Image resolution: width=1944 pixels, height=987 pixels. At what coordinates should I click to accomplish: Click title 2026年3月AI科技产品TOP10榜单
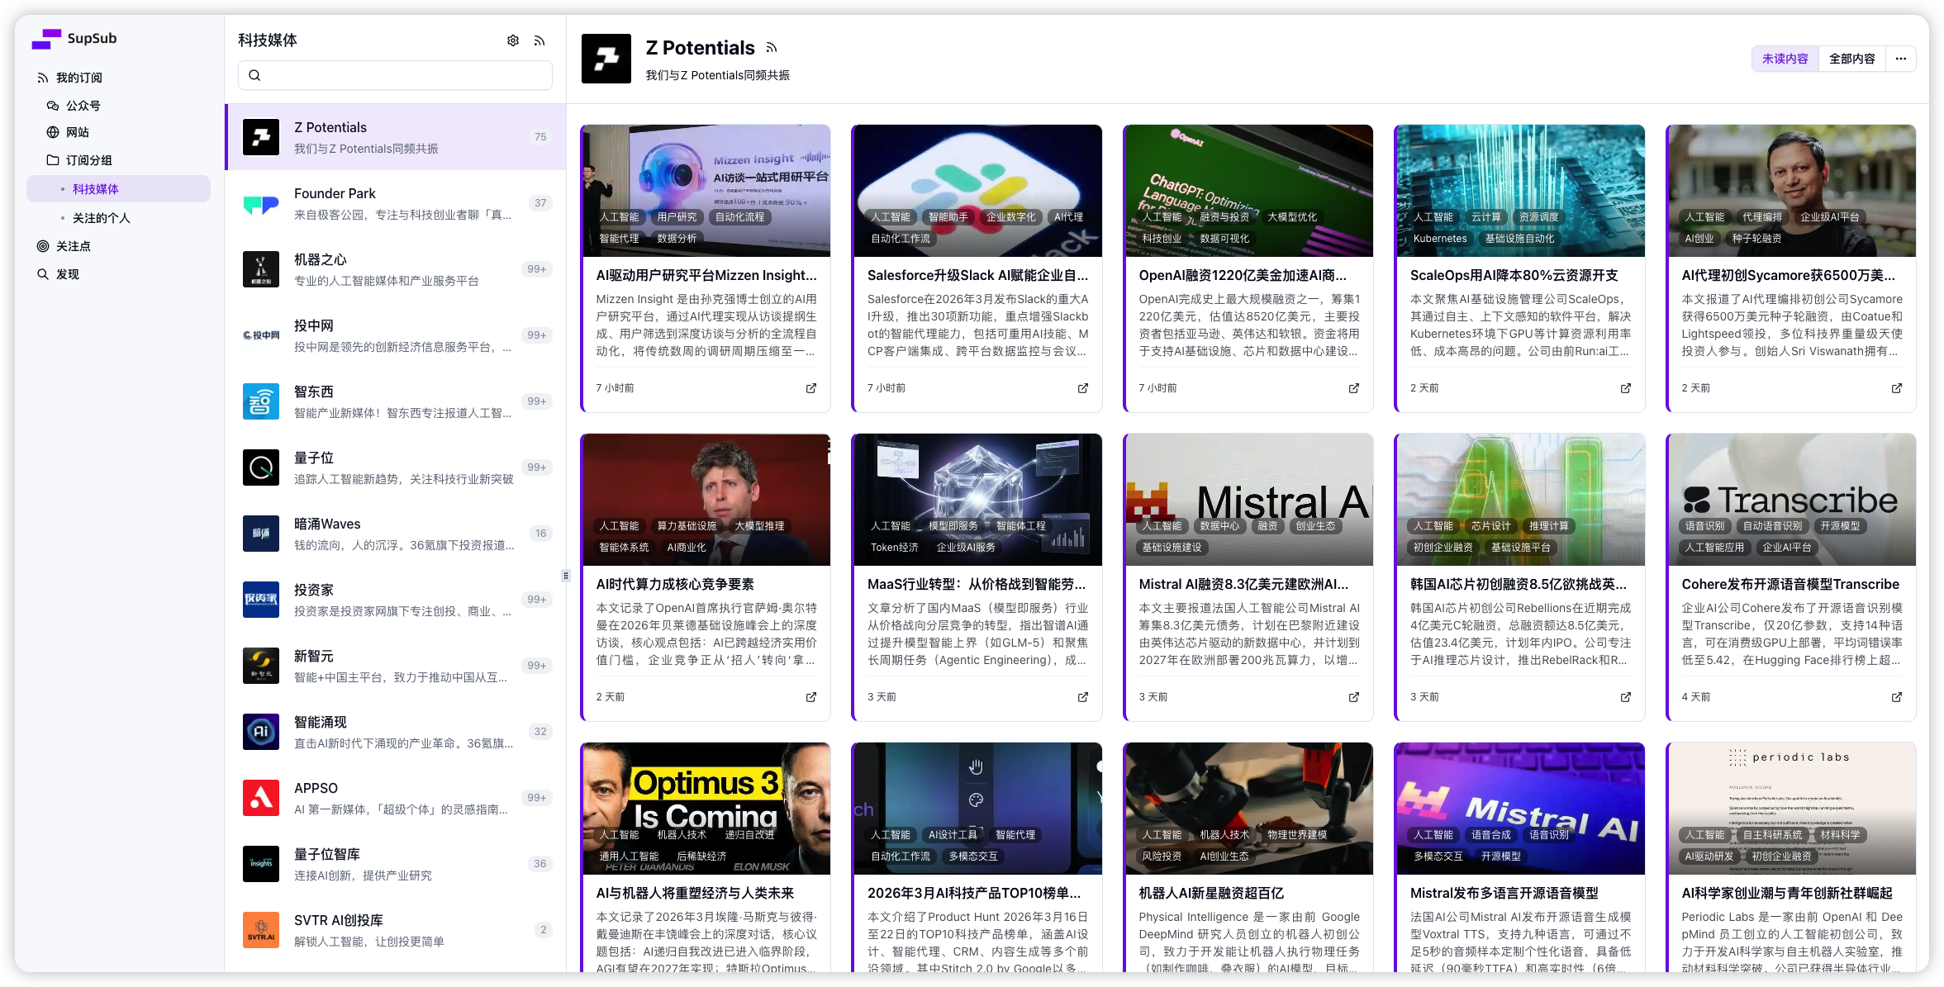point(974,893)
